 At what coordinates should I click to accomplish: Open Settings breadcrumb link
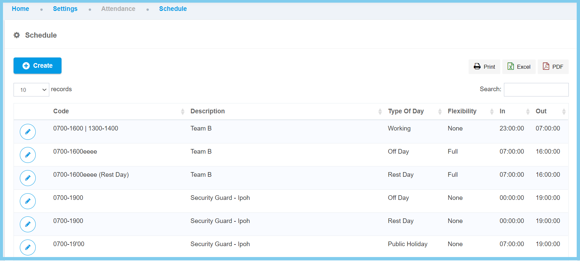pyautogui.click(x=65, y=9)
